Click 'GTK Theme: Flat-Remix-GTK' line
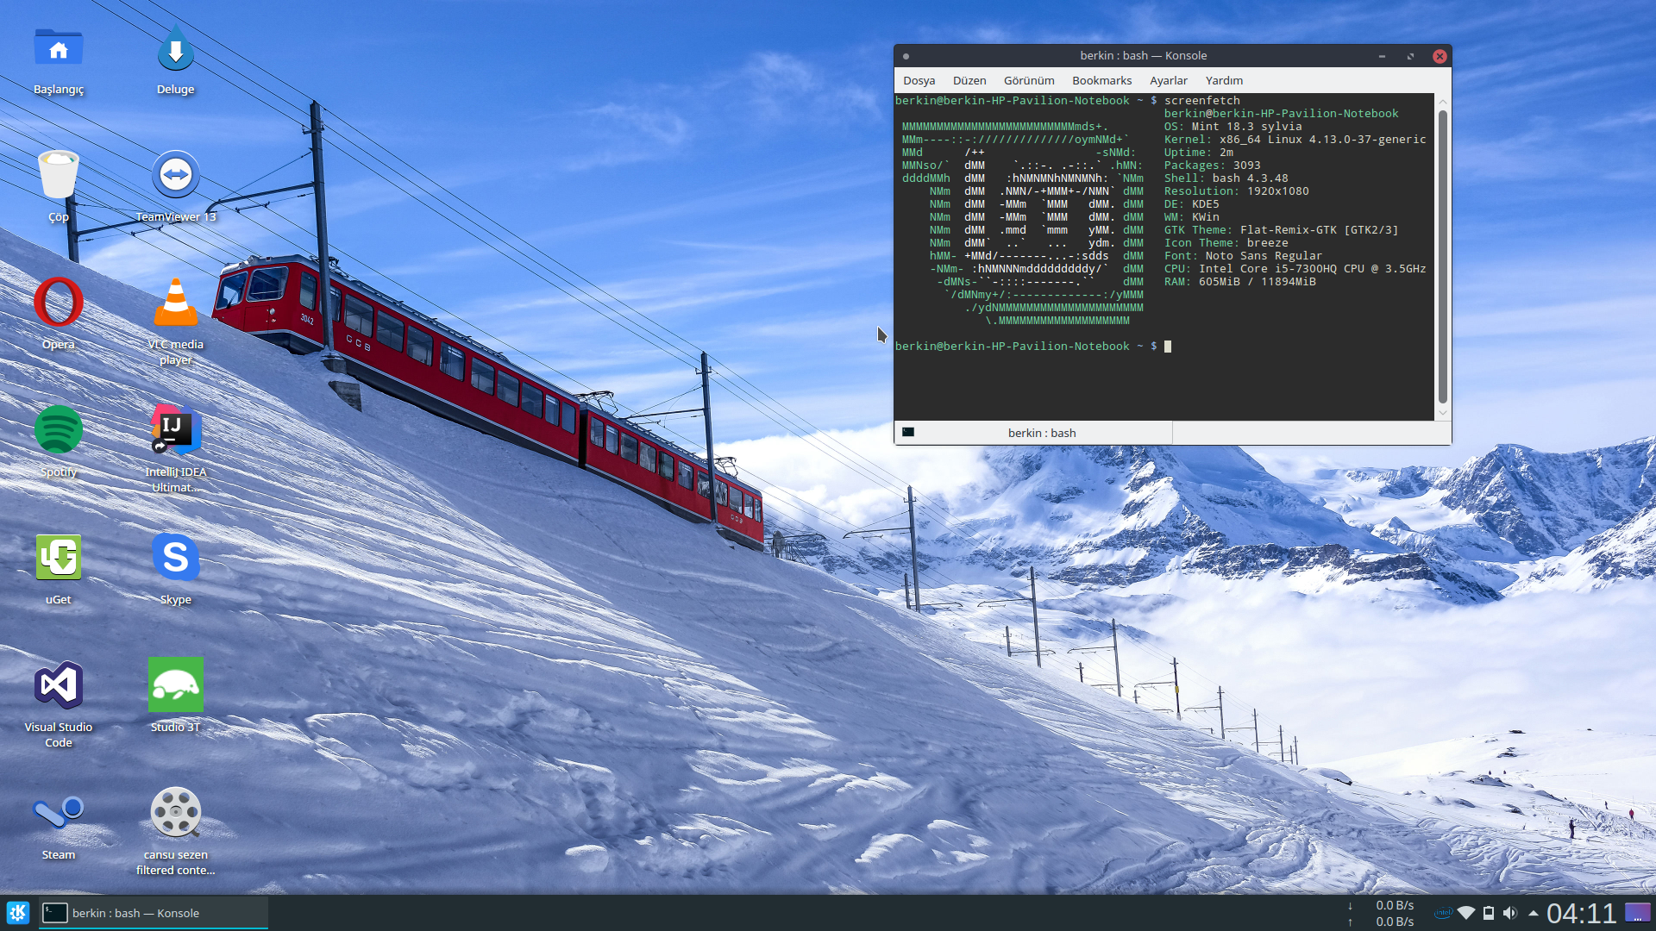Screen dimensions: 1656x931 point(1282,230)
